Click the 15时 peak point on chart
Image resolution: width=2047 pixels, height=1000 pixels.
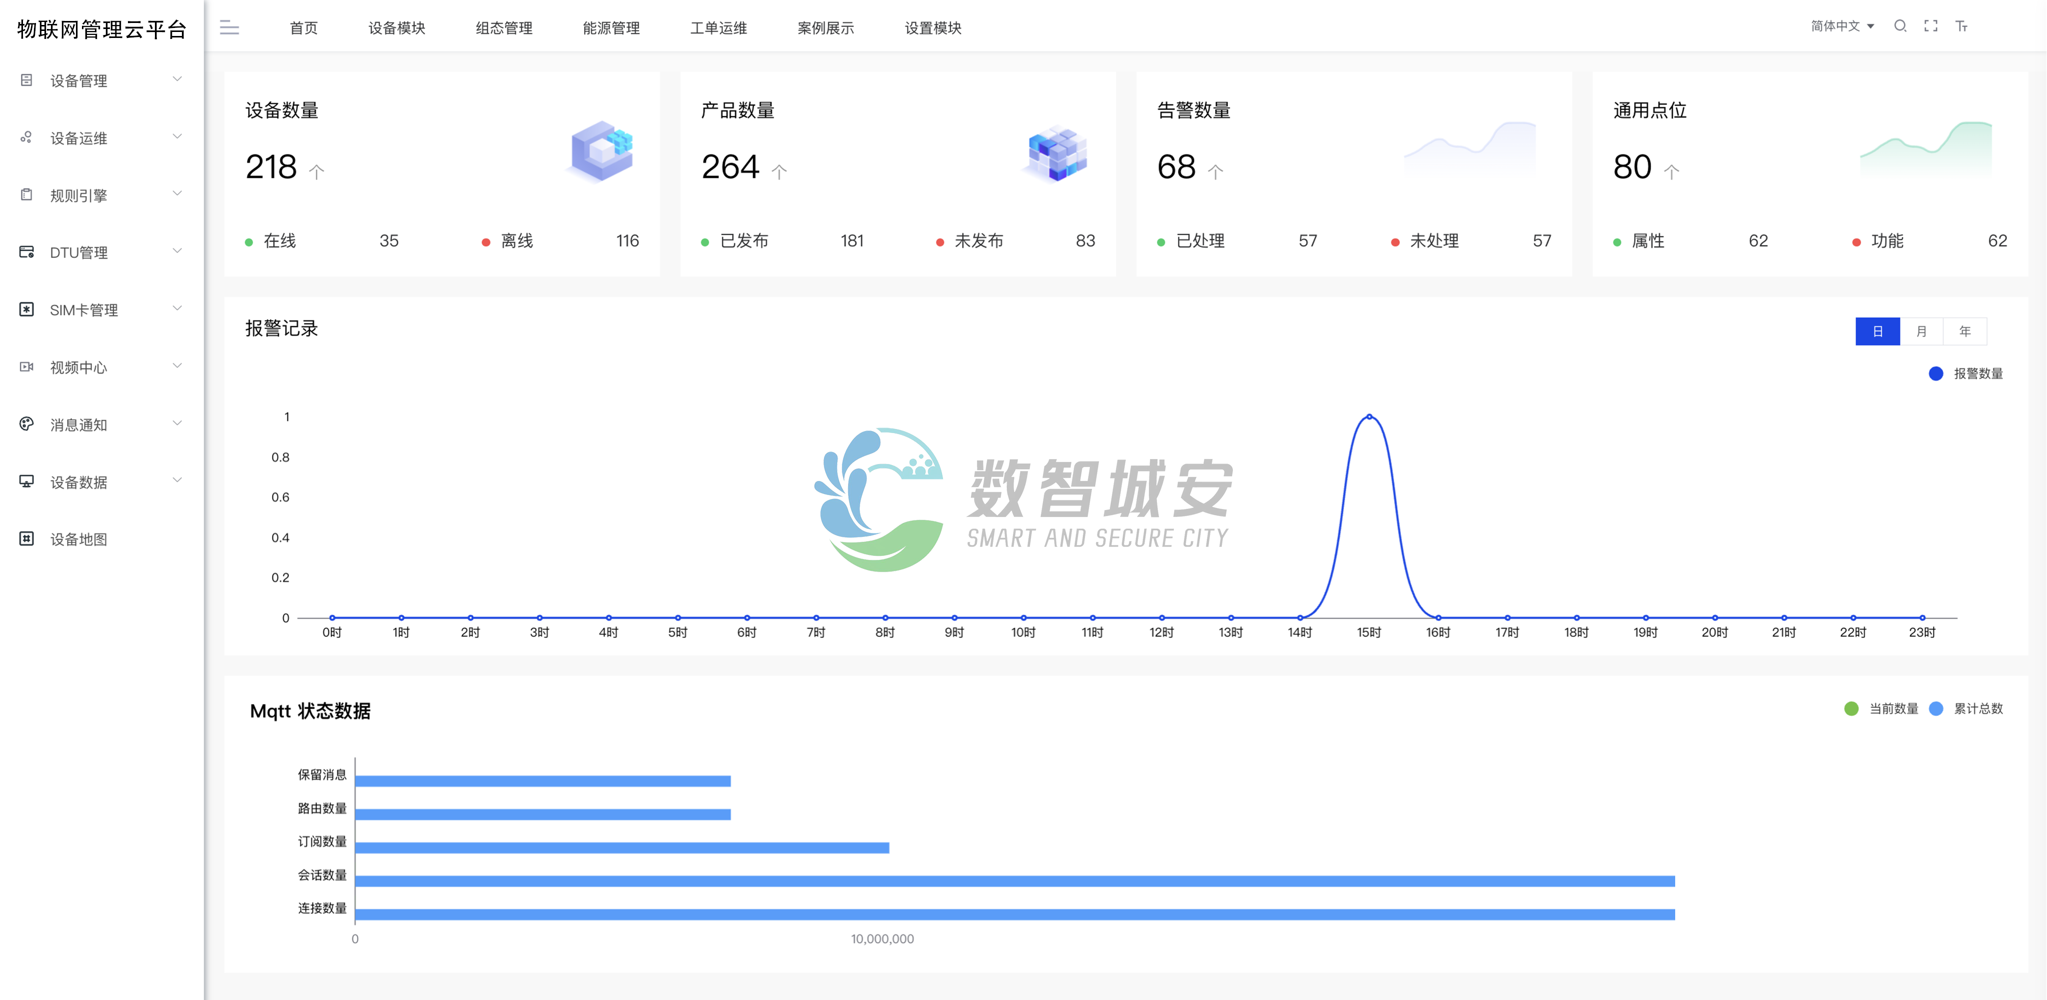pos(1368,417)
